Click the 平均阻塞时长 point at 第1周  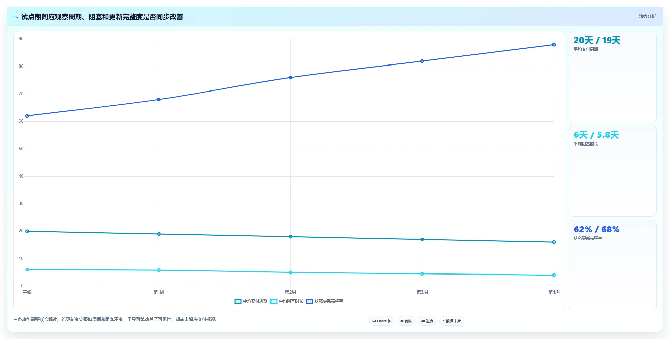159,270
